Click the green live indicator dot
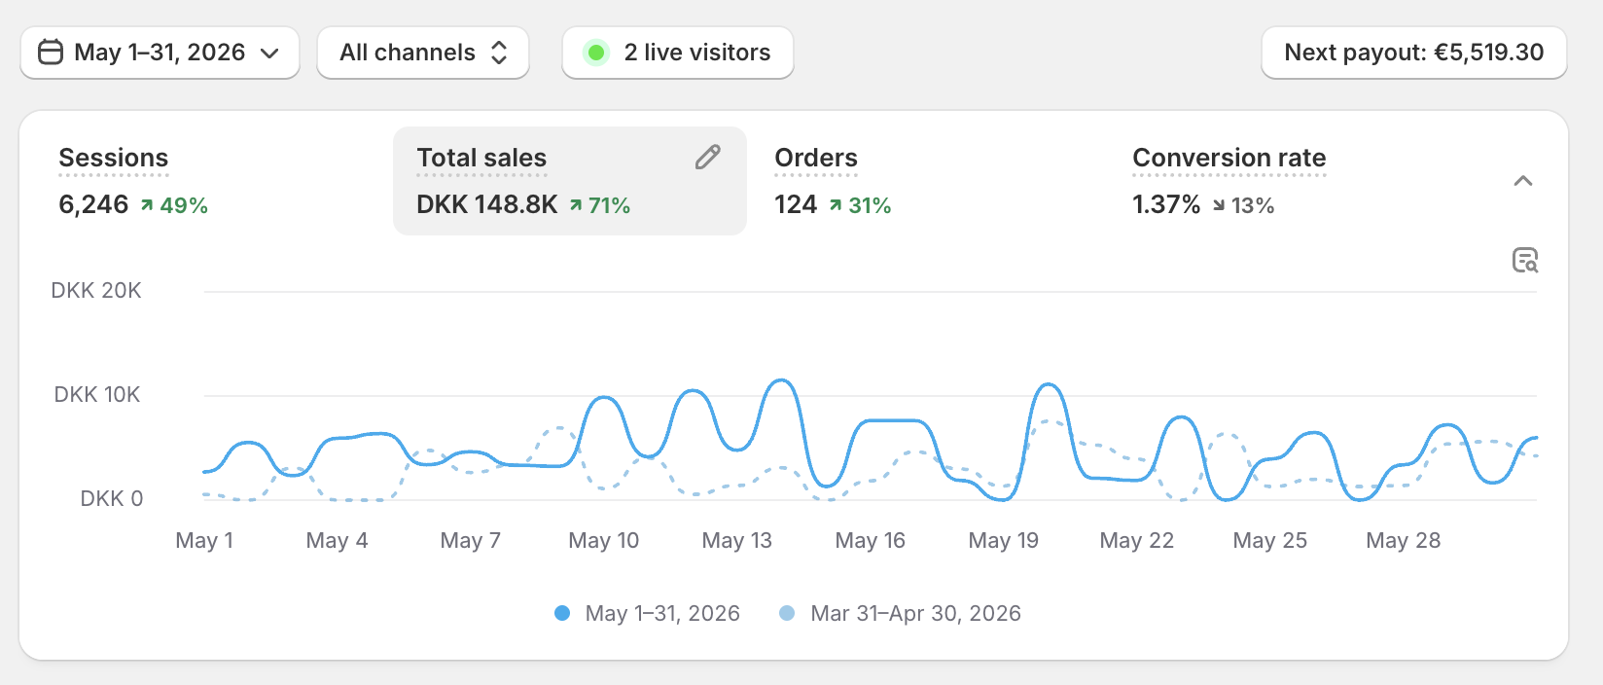 click(x=596, y=53)
